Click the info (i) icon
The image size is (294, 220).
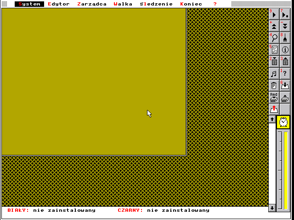point(285,49)
